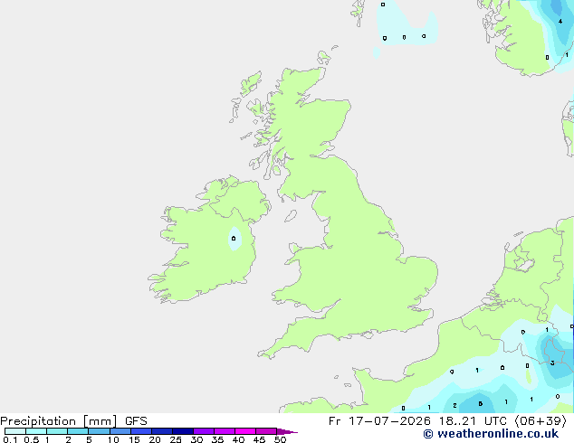Click the '0' precipitation value over Ireland
Viewport: 574px width, 443px height.
234,239
